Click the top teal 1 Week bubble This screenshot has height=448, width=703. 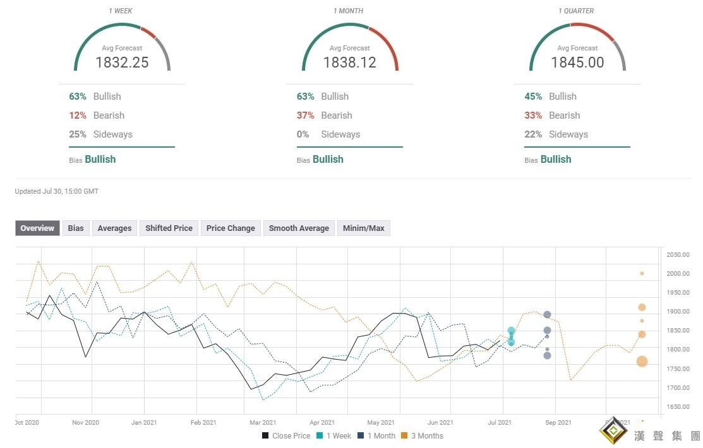coord(511,331)
